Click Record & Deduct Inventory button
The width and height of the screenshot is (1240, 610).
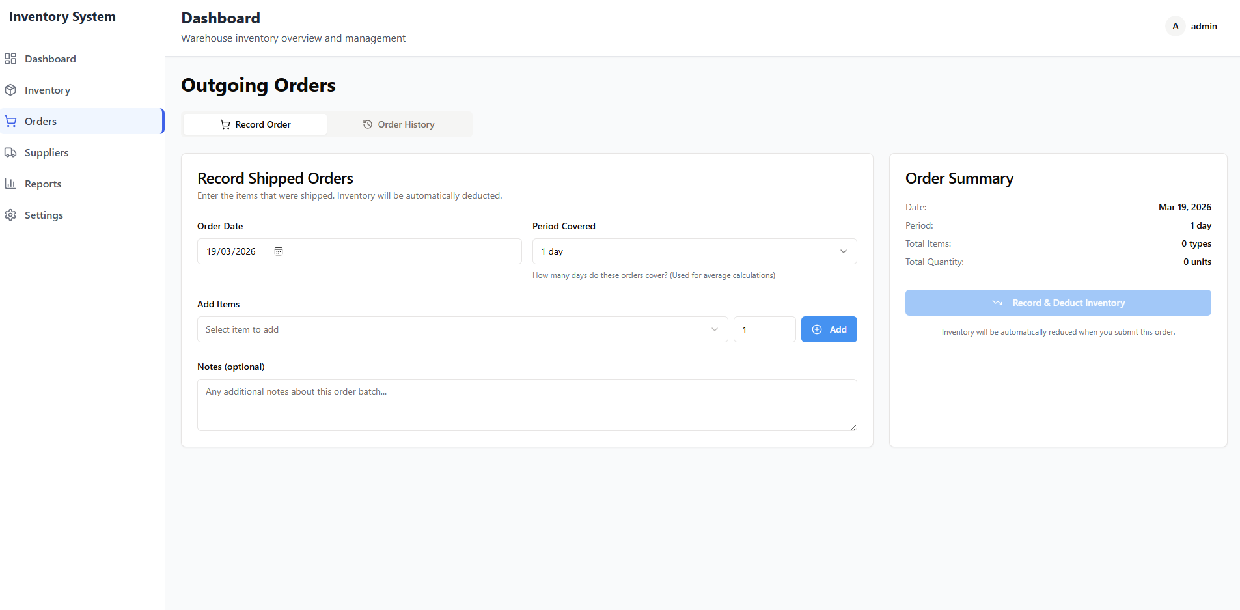(1058, 303)
